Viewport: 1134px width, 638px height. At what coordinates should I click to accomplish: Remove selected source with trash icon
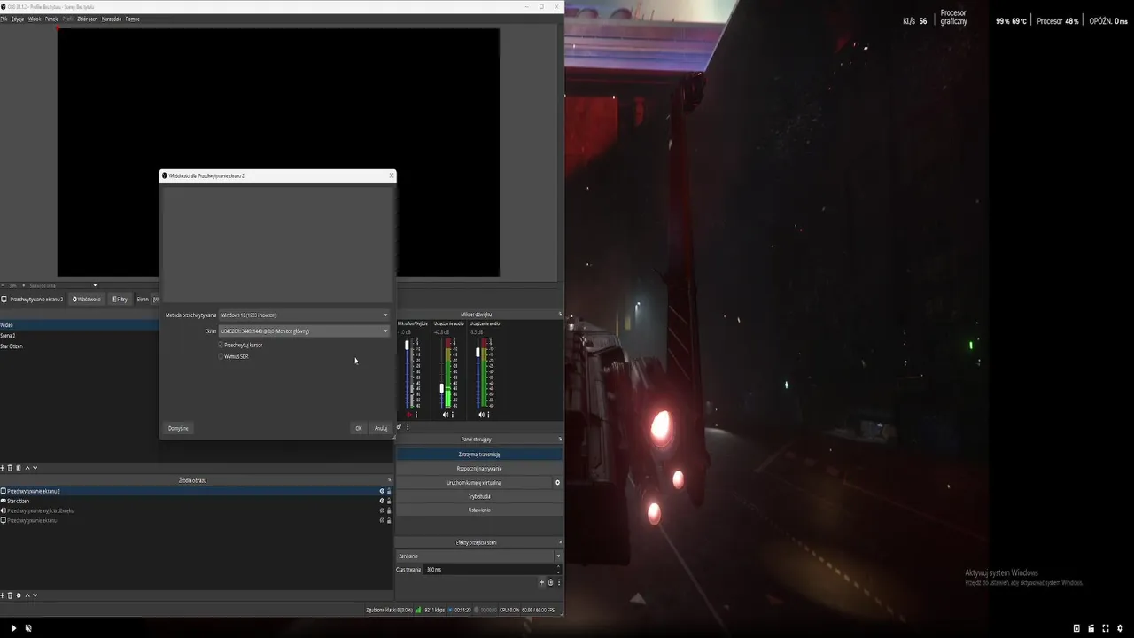coord(11,595)
